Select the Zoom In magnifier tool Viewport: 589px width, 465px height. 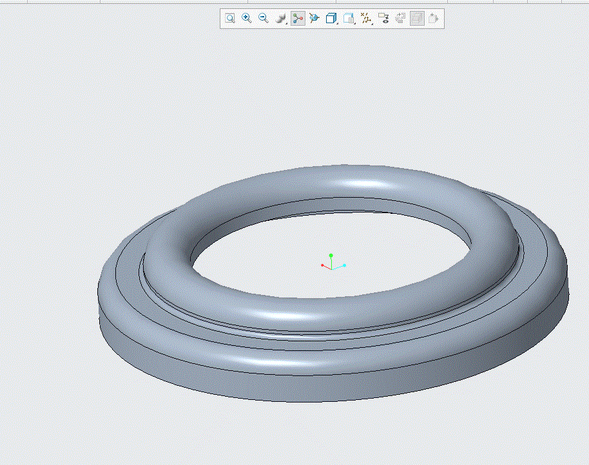click(x=247, y=18)
